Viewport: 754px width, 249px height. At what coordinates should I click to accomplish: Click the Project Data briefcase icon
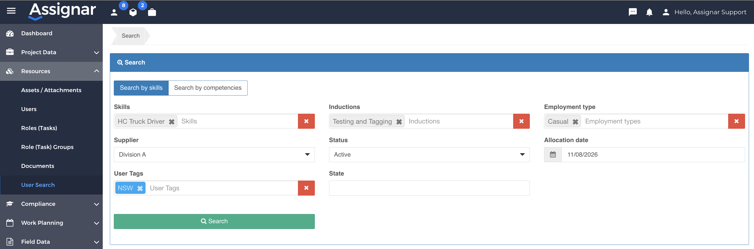pyautogui.click(x=10, y=52)
